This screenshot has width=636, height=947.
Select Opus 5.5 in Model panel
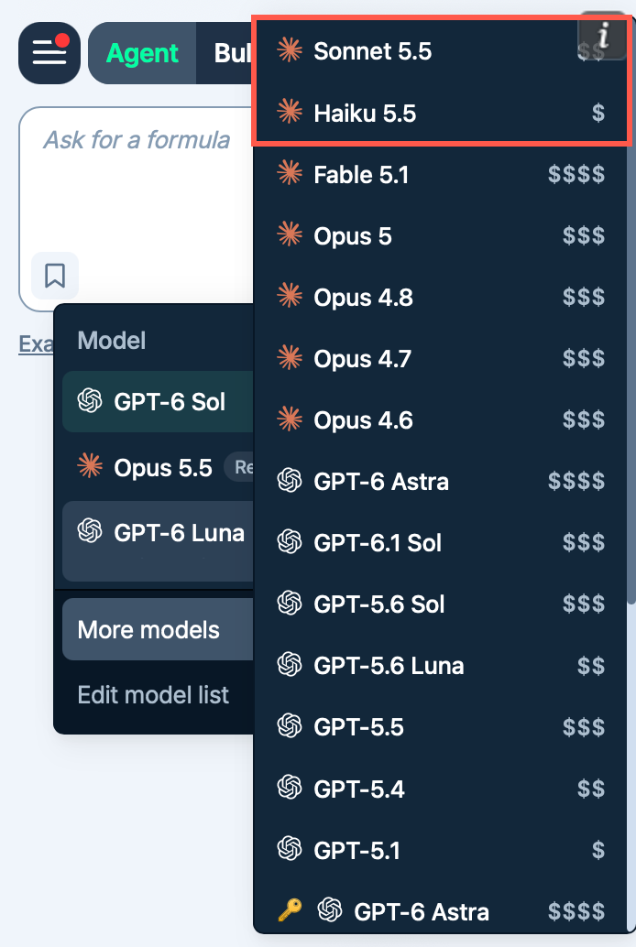click(158, 467)
